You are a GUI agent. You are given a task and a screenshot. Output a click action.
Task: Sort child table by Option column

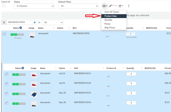click(71, 68)
